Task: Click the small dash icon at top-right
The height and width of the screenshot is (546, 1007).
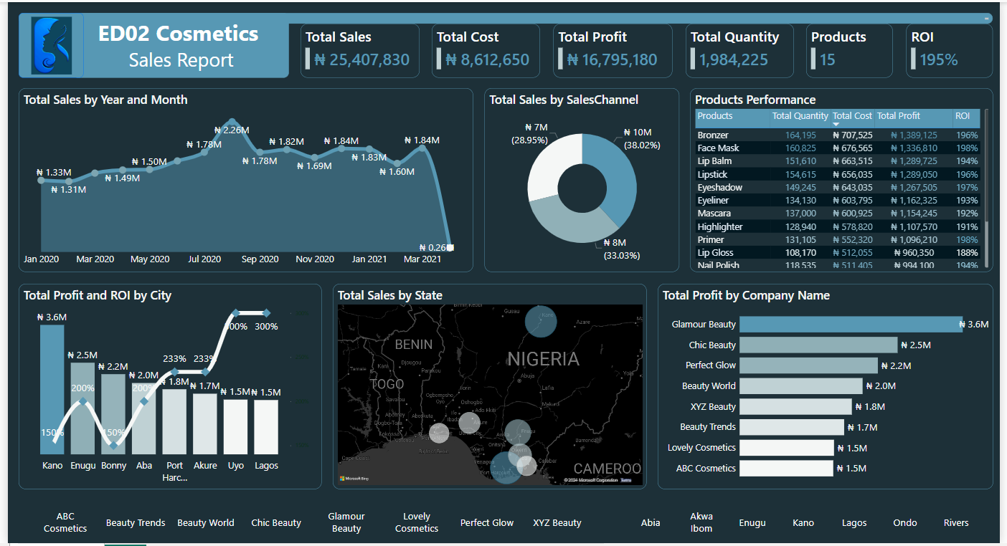Action: (x=988, y=18)
